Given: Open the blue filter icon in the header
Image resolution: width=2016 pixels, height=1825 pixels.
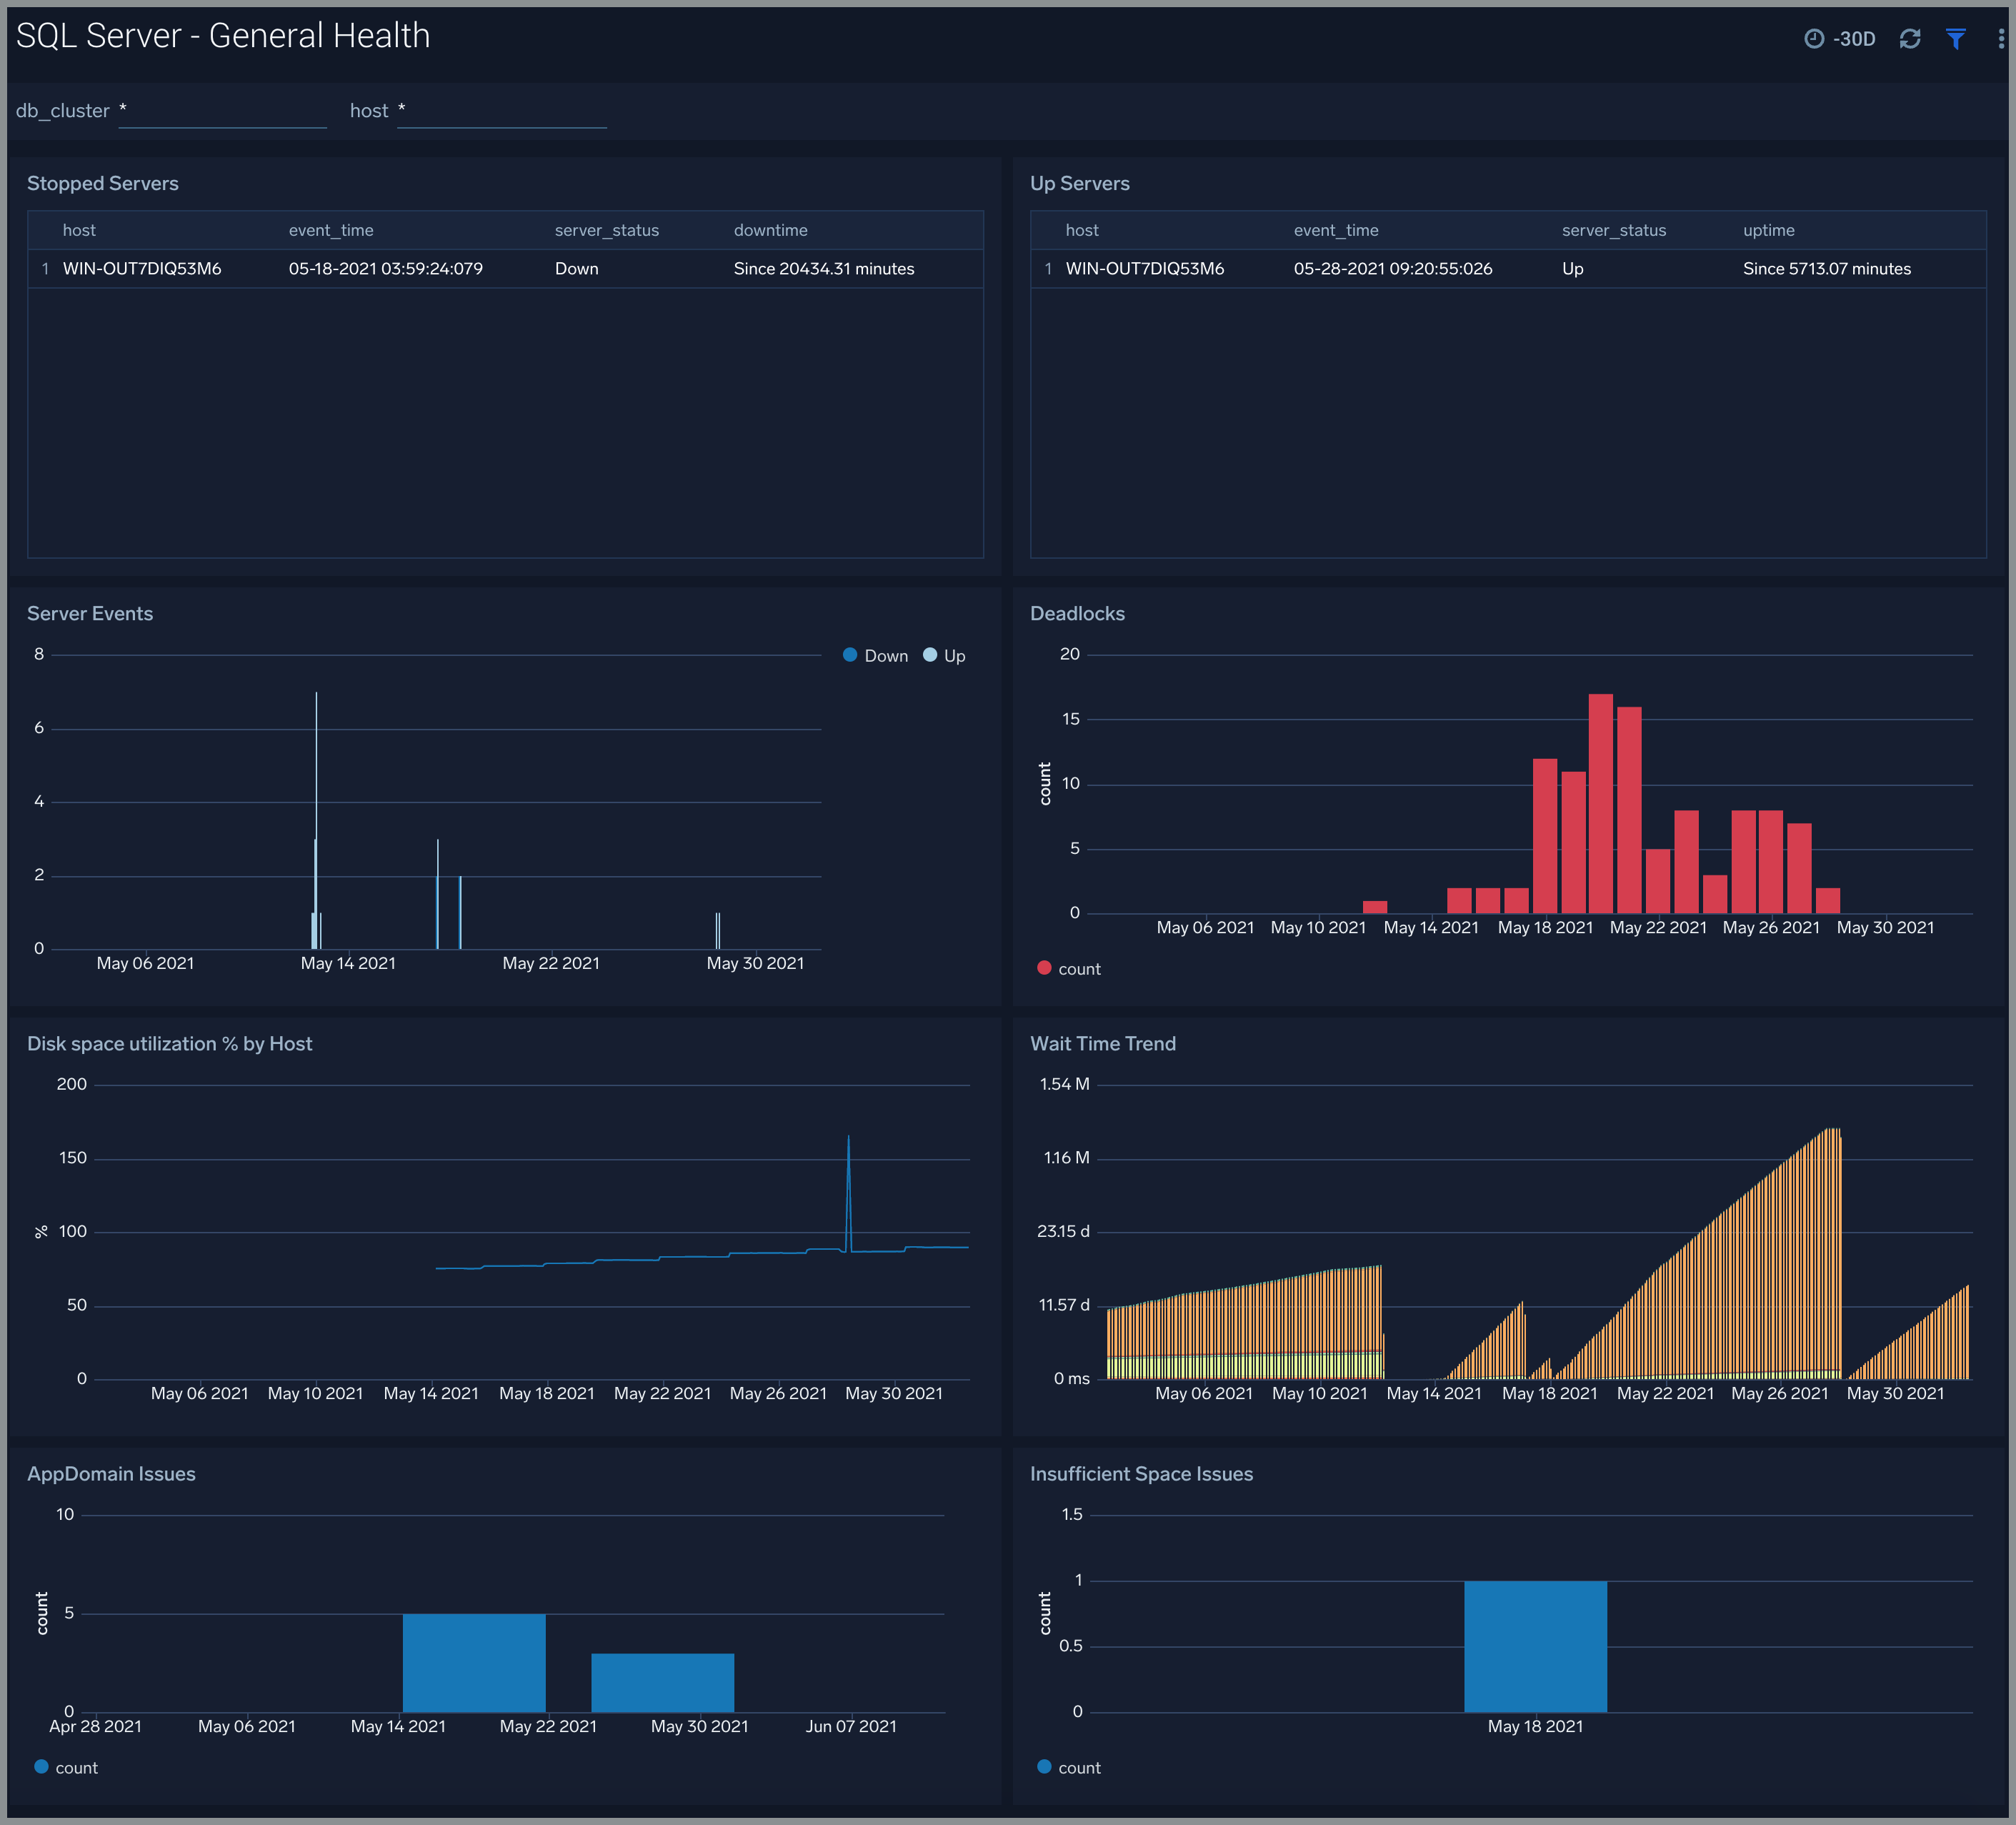Looking at the screenshot, I should 1955,38.
